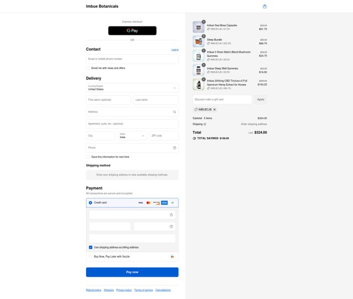353x299 pixels.
Task: Click the Pay now button
Action: (x=132, y=272)
